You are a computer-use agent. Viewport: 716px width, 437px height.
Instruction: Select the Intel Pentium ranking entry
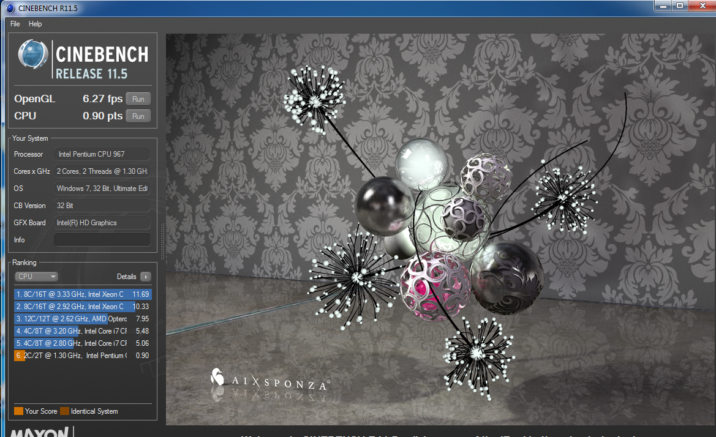pos(83,356)
